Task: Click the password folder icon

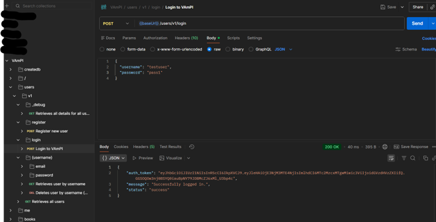Action: tap(32, 175)
